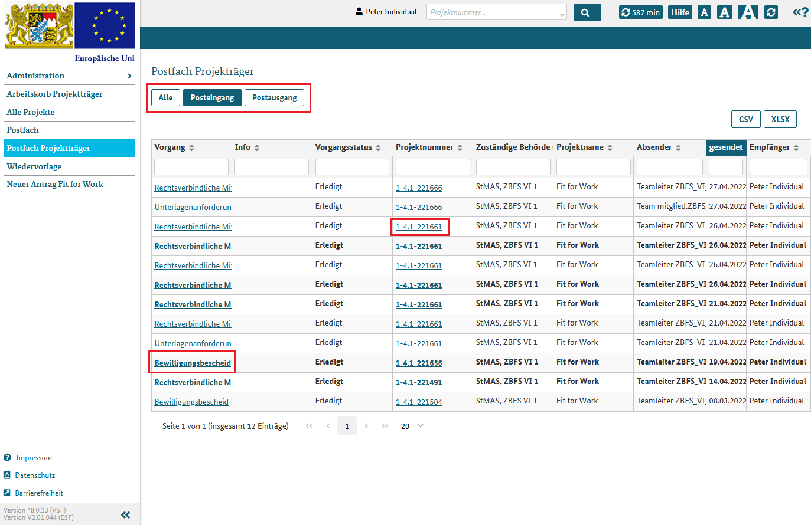Sort by Empfänger column arrows
Image resolution: width=811 pixels, height=525 pixels.
[x=796, y=147]
